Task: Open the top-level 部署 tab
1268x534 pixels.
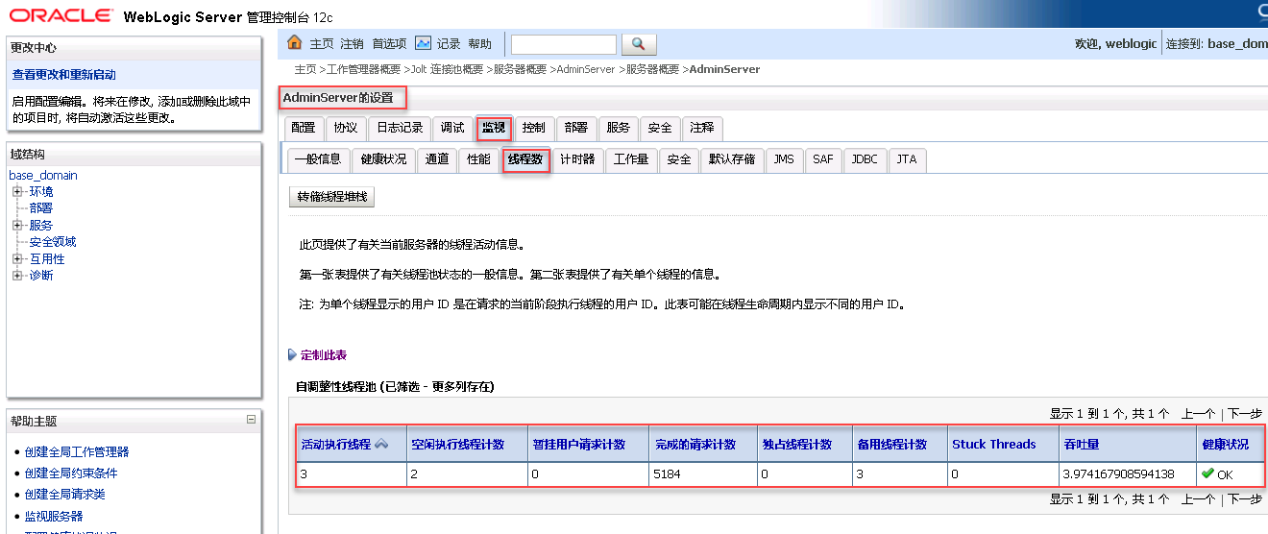Action: pyautogui.click(x=576, y=128)
